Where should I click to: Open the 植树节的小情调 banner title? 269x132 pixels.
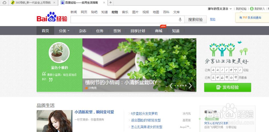point(121,82)
